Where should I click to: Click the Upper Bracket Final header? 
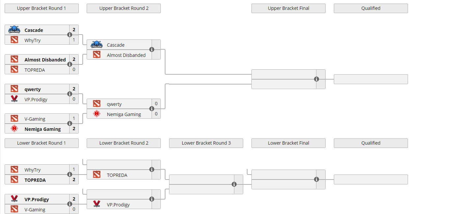click(x=288, y=8)
